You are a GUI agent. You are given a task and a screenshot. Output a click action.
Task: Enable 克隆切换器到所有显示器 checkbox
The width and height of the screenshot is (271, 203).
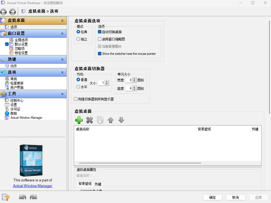(75, 99)
